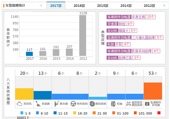This screenshot has height=119, width=170.
Task: Click the right arrow for more model years
Action: [x=164, y=5]
